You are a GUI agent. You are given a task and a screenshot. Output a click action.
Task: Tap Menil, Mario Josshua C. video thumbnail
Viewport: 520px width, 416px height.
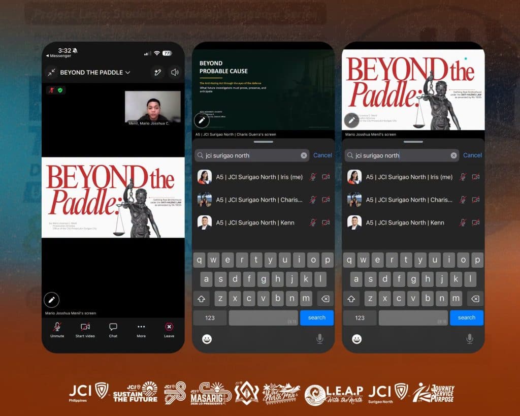152,108
